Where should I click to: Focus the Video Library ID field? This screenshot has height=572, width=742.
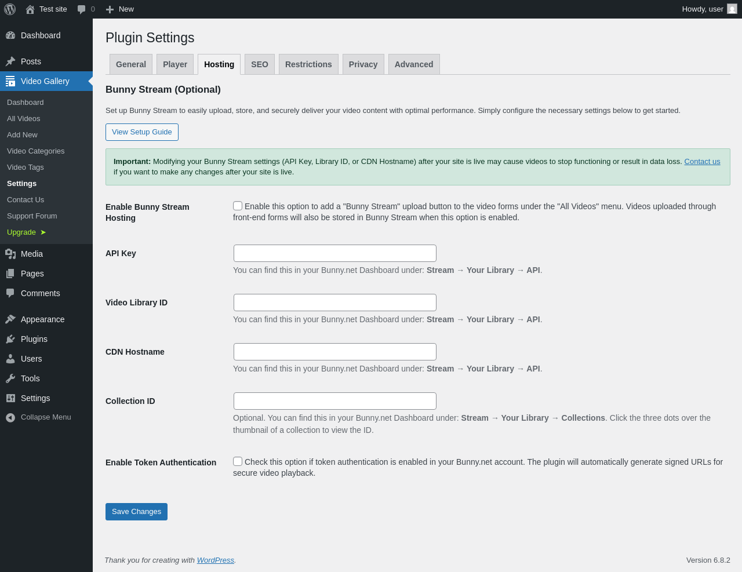pos(335,303)
